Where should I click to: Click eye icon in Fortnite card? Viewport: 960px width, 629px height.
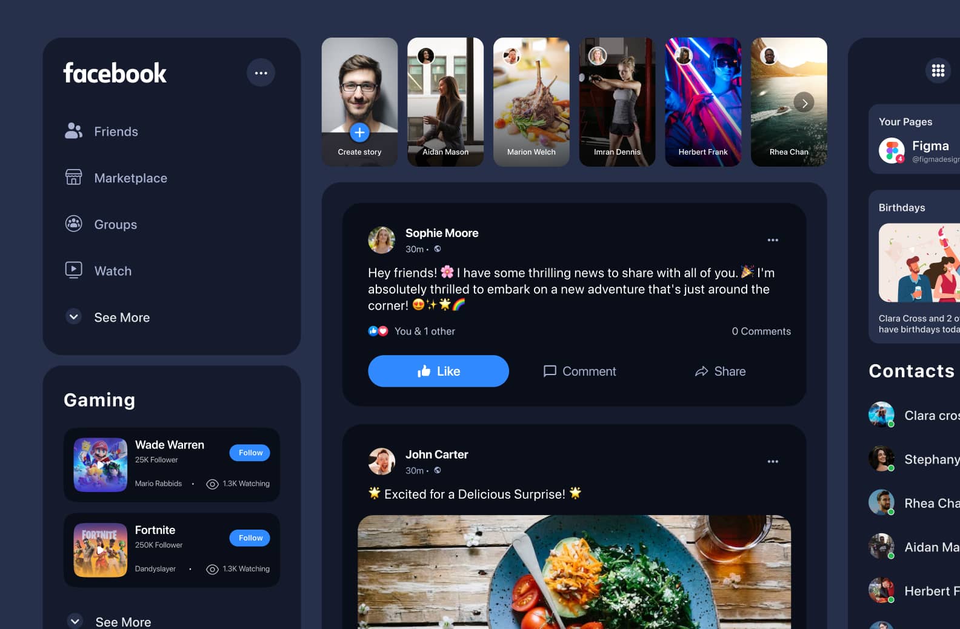[212, 570]
